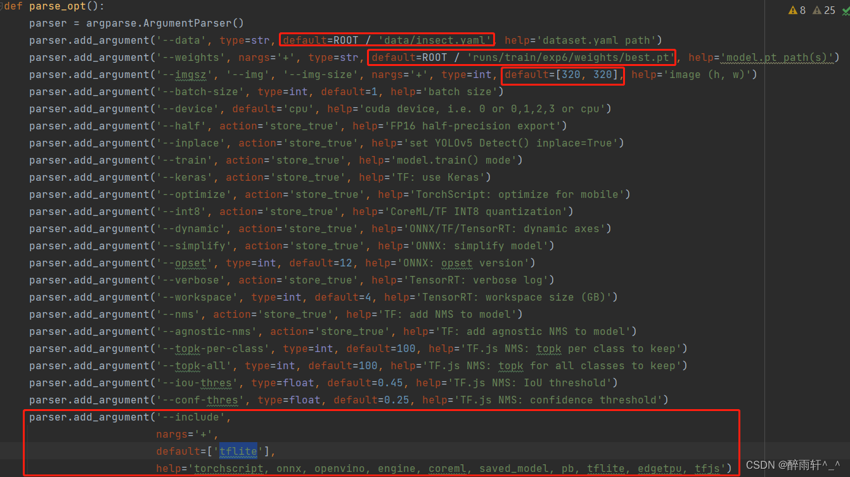The width and height of the screenshot is (850, 477).
Task: Click the '--imgsz' argument string
Action: pyautogui.click(x=184, y=75)
